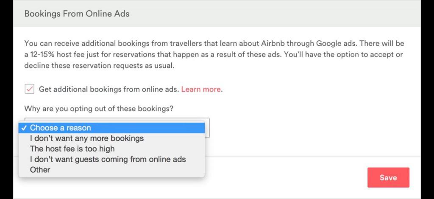Click 'decline these reservation requests as usual' text
Viewport: 434px width, 199px height.
coord(99,66)
